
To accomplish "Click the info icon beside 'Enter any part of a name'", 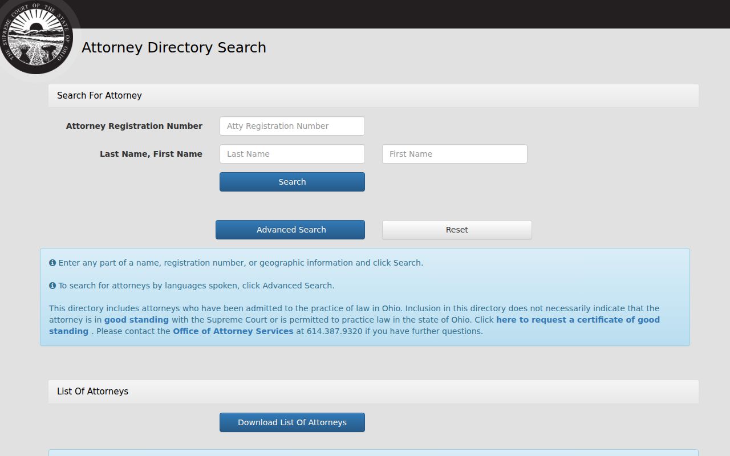I will click(52, 263).
